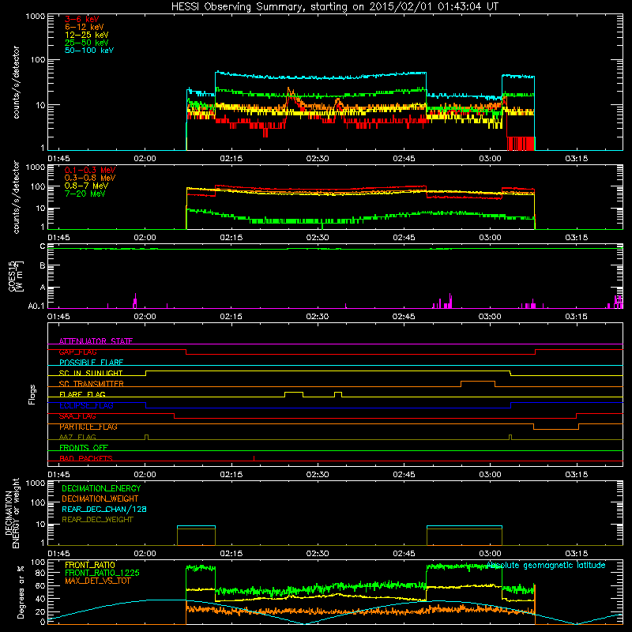Click the REAR_DEC_CHAN/128 legend label
The height and width of the screenshot is (632, 632).
(x=104, y=509)
